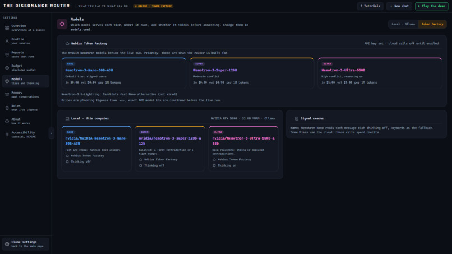This screenshot has height=254, width=452.
Task: Select the Nemotron-3-Super-120B cloud card
Action: click(252, 73)
